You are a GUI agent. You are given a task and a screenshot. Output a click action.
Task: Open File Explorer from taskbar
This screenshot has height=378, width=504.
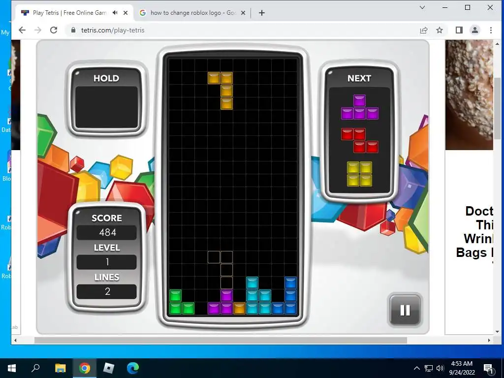[60, 368]
